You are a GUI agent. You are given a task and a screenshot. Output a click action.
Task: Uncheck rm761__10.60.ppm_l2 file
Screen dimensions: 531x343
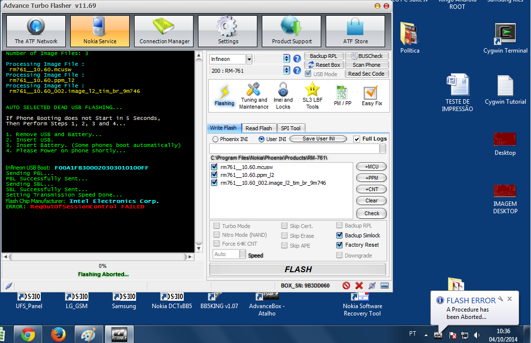pos(214,175)
